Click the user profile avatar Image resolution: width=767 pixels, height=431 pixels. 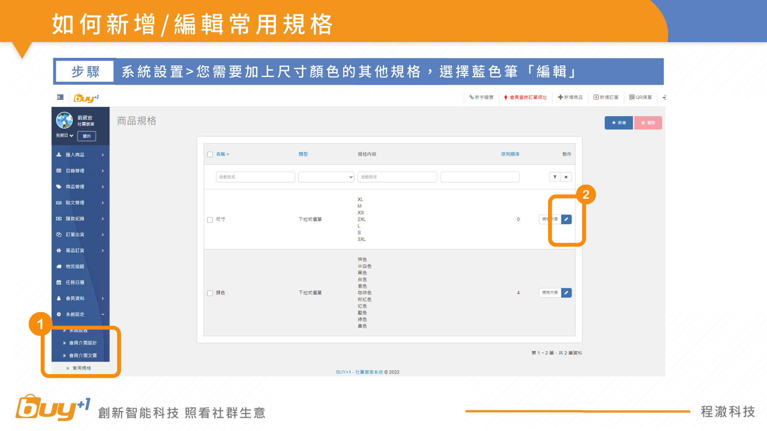coord(64,120)
